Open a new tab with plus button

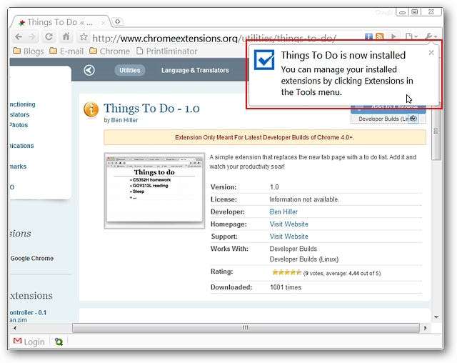click(x=117, y=21)
